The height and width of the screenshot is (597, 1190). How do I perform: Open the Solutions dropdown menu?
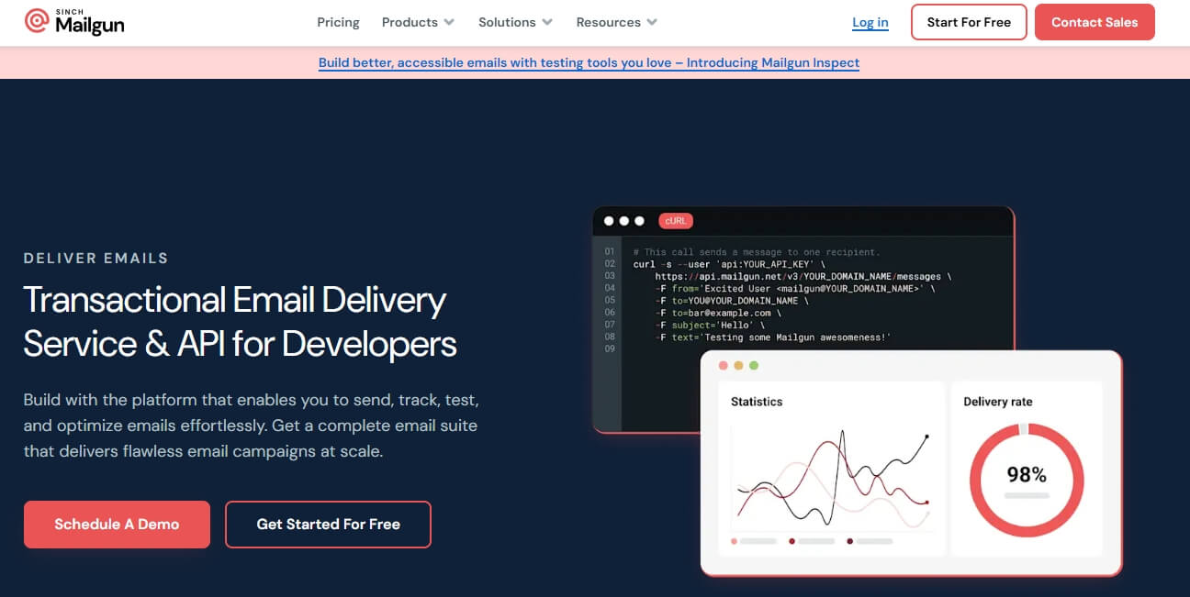515,22
